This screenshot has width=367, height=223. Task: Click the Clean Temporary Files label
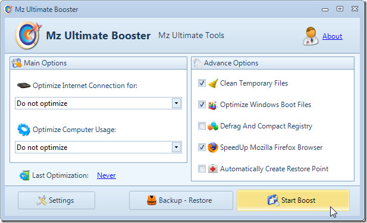[x=254, y=83]
